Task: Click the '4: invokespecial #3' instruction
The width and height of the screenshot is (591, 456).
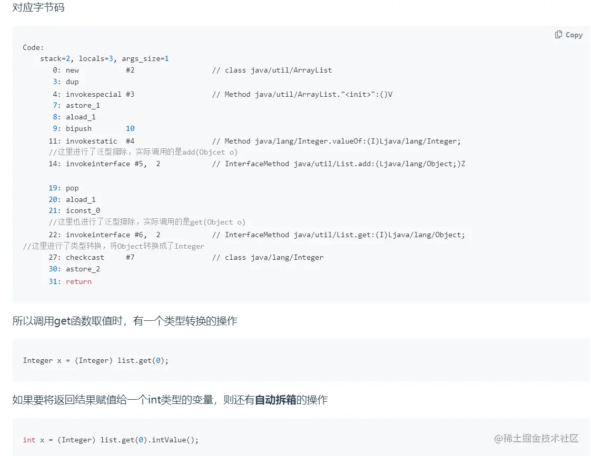Action: [x=93, y=95]
